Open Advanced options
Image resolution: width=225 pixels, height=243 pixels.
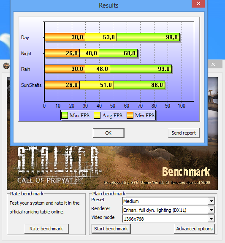pyautogui.click(x=195, y=229)
